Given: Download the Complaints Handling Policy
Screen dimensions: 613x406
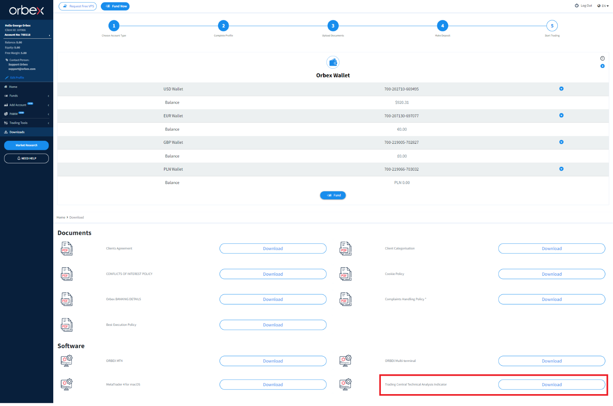Looking at the screenshot, I should coord(552,299).
